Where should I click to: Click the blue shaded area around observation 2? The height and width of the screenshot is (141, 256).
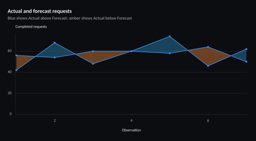coord(55,51)
